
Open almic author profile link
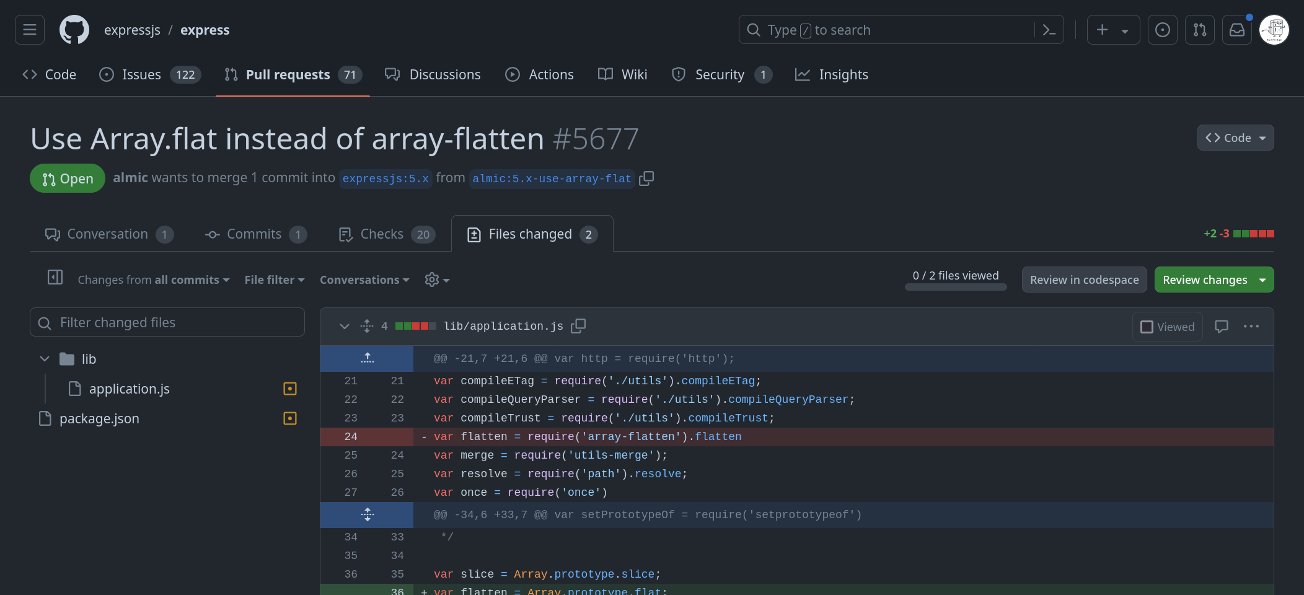(x=130, y=178)
